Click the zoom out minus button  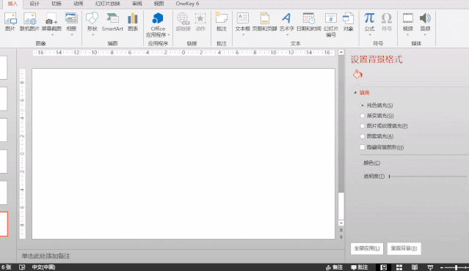[x=442, y=267]
